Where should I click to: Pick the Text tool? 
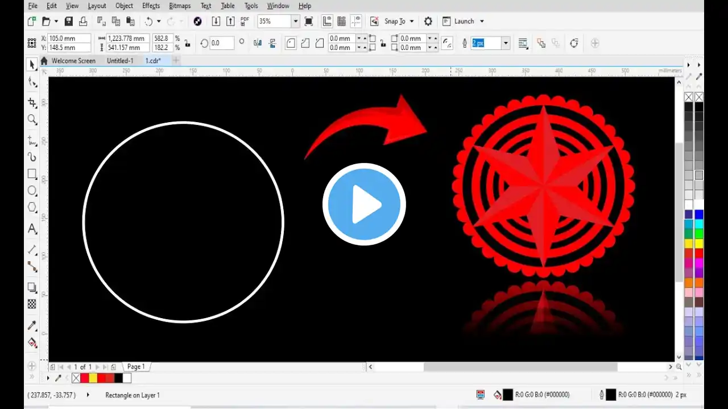click(x=32, y=229)
